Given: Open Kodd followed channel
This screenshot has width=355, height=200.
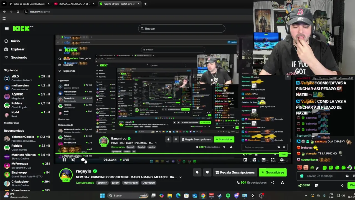Looking at the screenshot, I should point(27,114).
